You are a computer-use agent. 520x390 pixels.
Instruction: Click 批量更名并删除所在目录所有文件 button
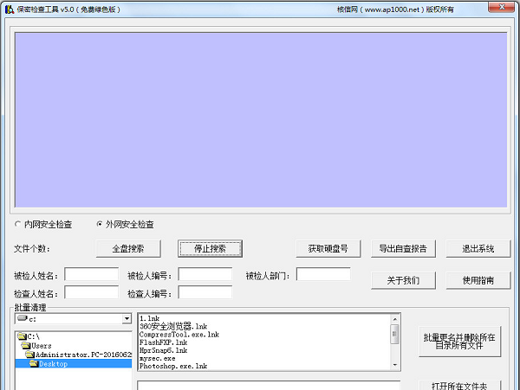pos(458,342)
